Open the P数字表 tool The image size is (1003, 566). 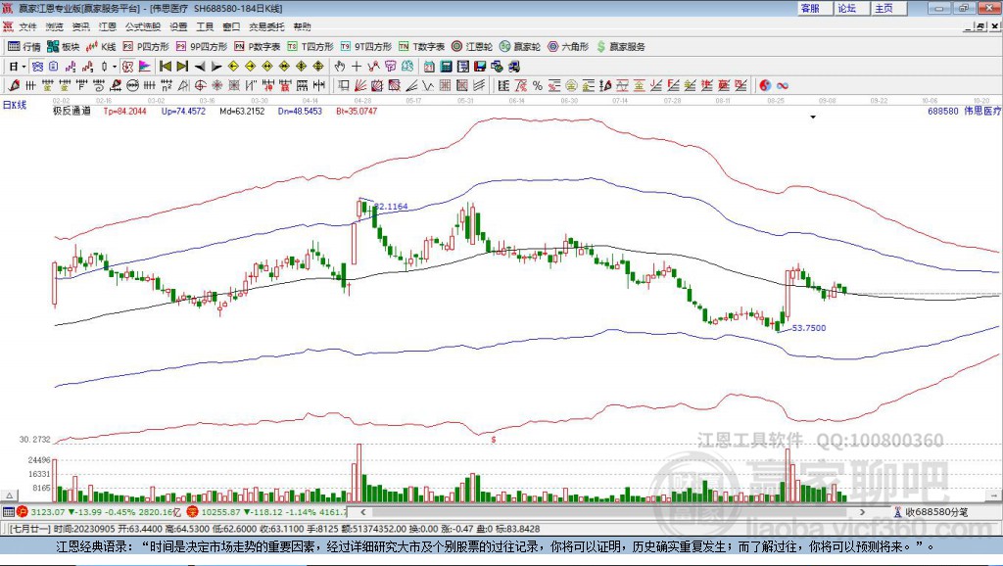click(x=258, y=47)
